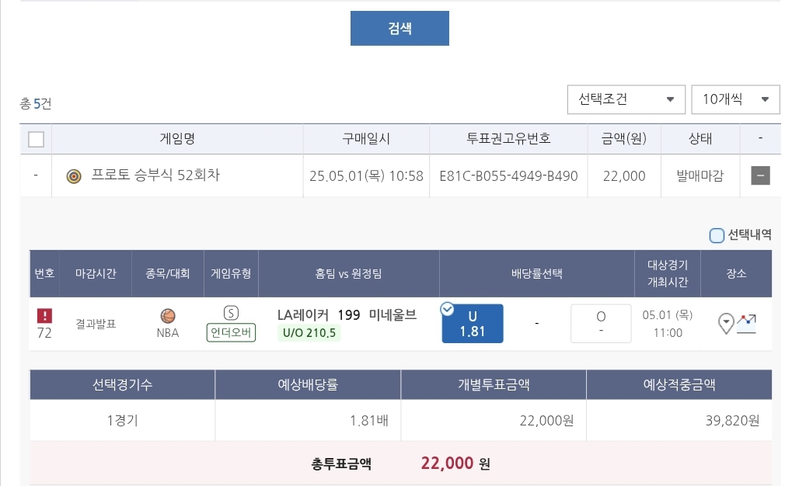Toggle the U 1.81 odds selection
This screenshot has height=486, width=799.
473,324
